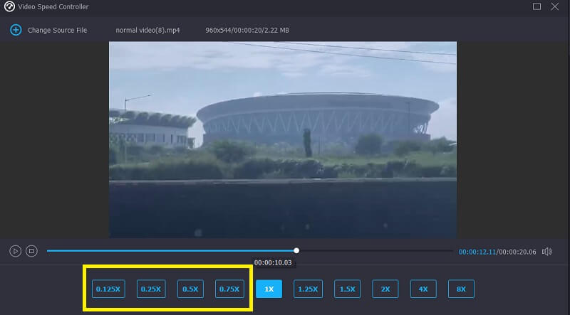Choose the 8X maximum speed

pyautogui.click(x=461, y=289)
